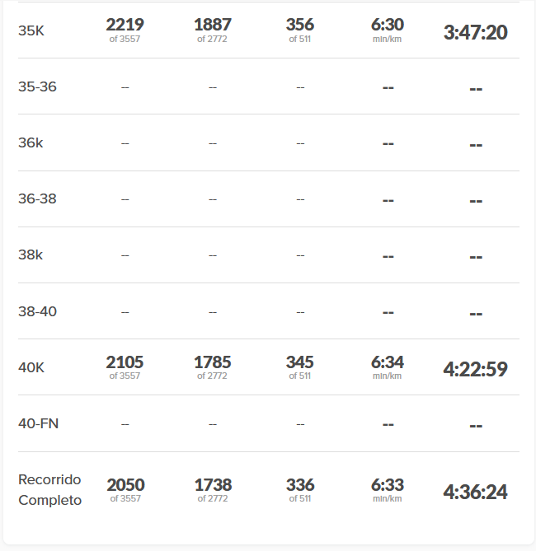Click the 1887 of 2772 rank
This screenshot has width=536, height=551.
click(212, 26)
